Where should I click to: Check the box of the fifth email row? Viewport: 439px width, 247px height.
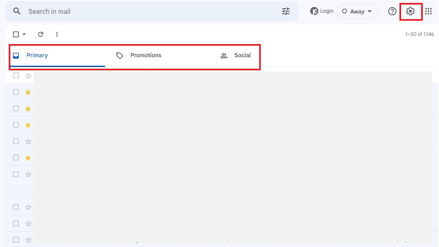coord(16,141)
